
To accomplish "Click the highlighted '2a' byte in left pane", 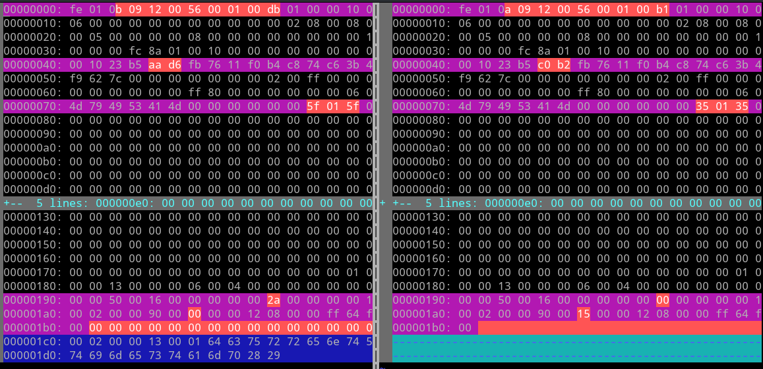I will pyautogui.click(x=274, y=300).
